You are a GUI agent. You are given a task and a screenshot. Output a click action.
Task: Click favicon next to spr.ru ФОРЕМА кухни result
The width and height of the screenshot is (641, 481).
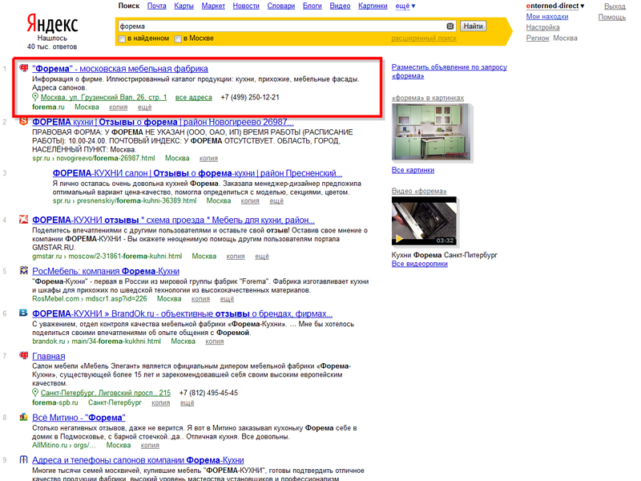pyautogui.click(x=24, y=121)
